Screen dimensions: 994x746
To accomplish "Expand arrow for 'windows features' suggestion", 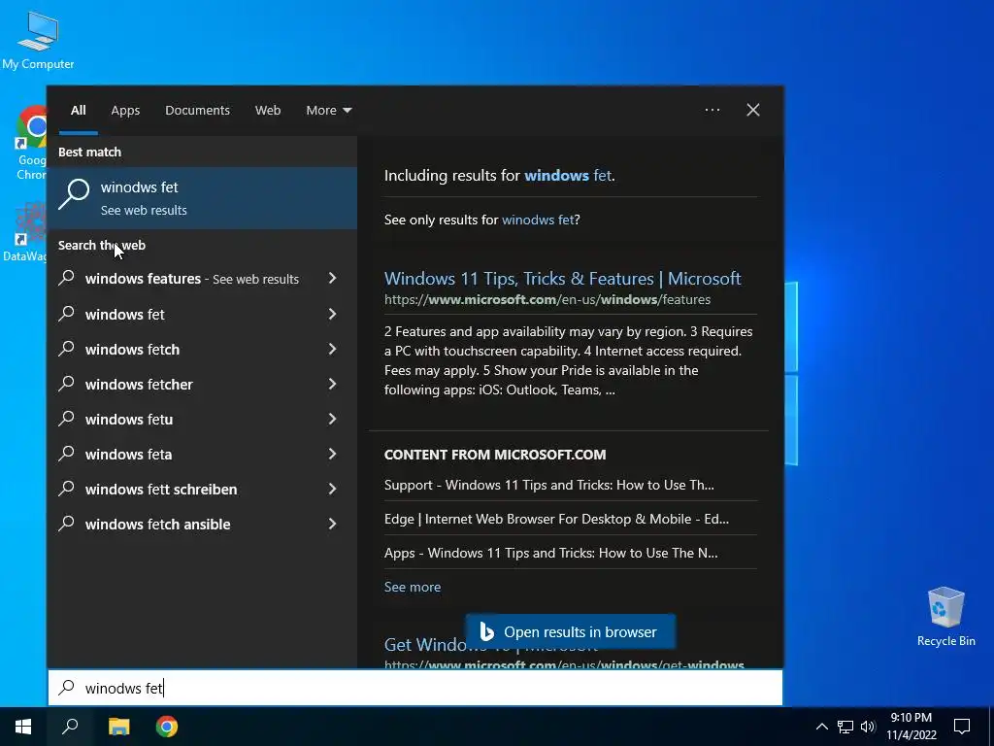I will click(332, 278).
